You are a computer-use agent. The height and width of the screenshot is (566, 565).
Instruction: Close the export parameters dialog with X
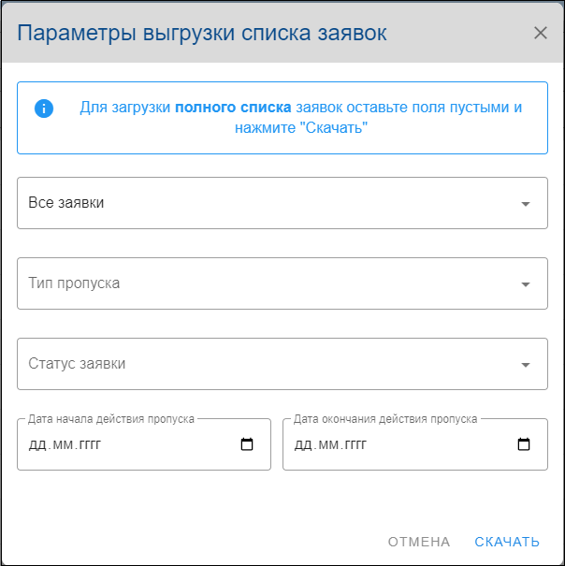point(540,33)
